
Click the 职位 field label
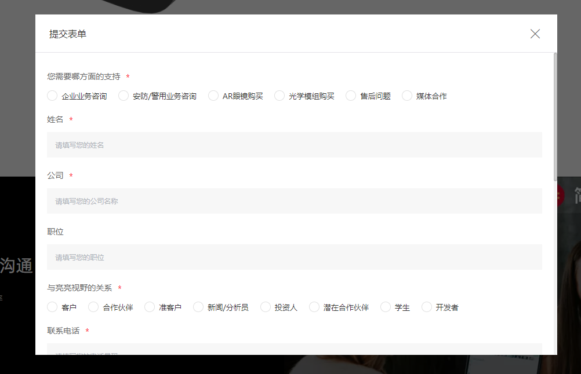pos(55,232)
